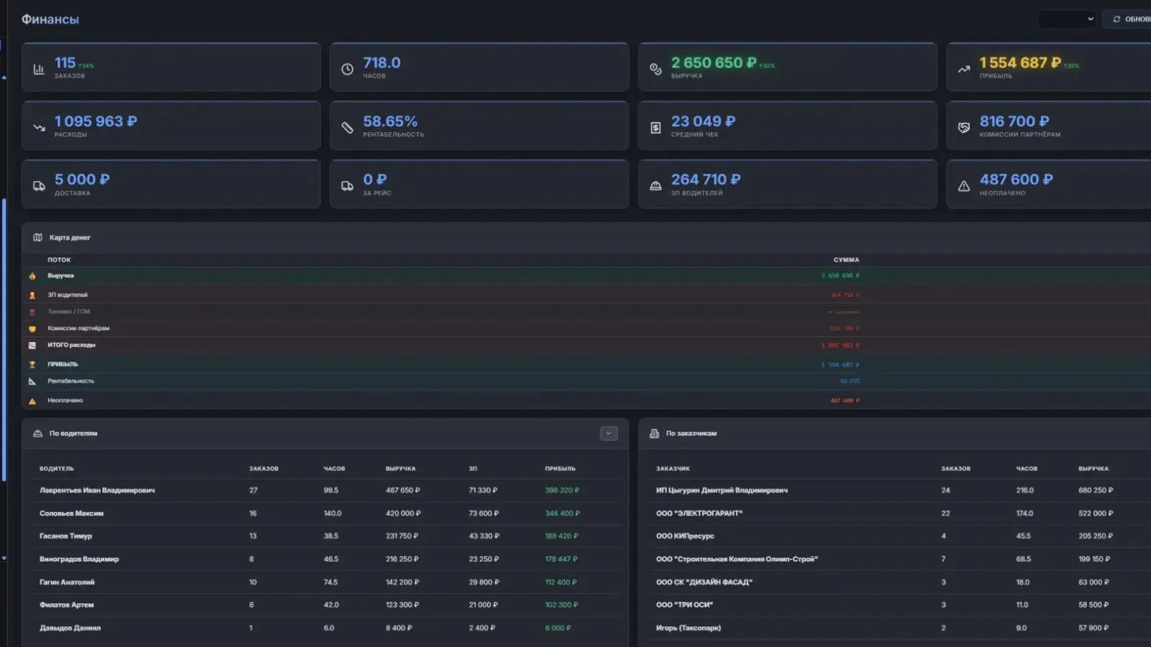The height and width of the screenshot is (647, 1151).
Task: Click the truck icon in Доставка card
Action: coord(39,186)
